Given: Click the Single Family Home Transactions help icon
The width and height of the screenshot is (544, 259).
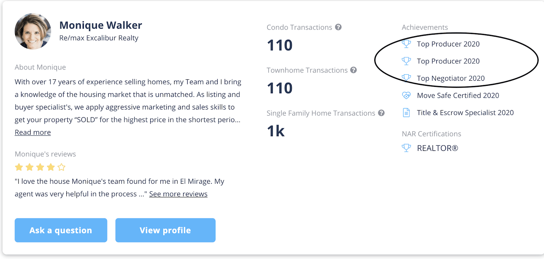Looking at the screenshot, I should [381, 113].
